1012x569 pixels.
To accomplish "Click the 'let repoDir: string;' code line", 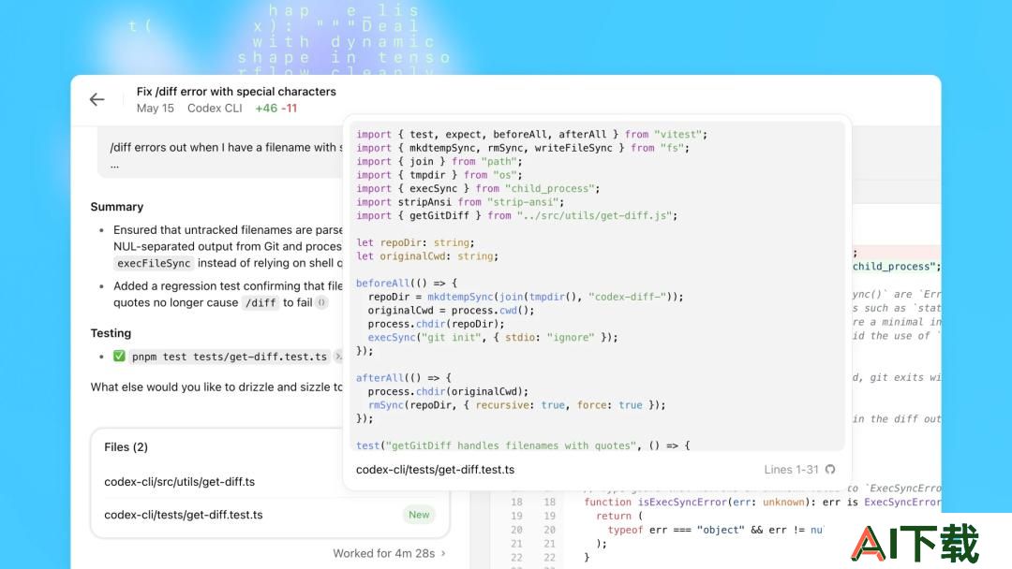I will [415, 243].
